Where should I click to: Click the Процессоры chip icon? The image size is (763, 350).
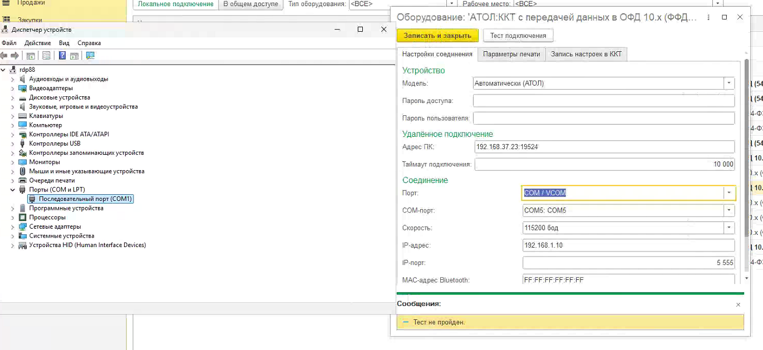pos(23,217)
